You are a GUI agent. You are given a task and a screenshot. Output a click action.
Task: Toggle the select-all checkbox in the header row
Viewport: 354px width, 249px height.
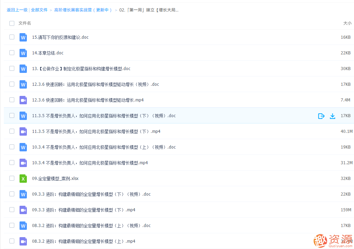(12, 23)
